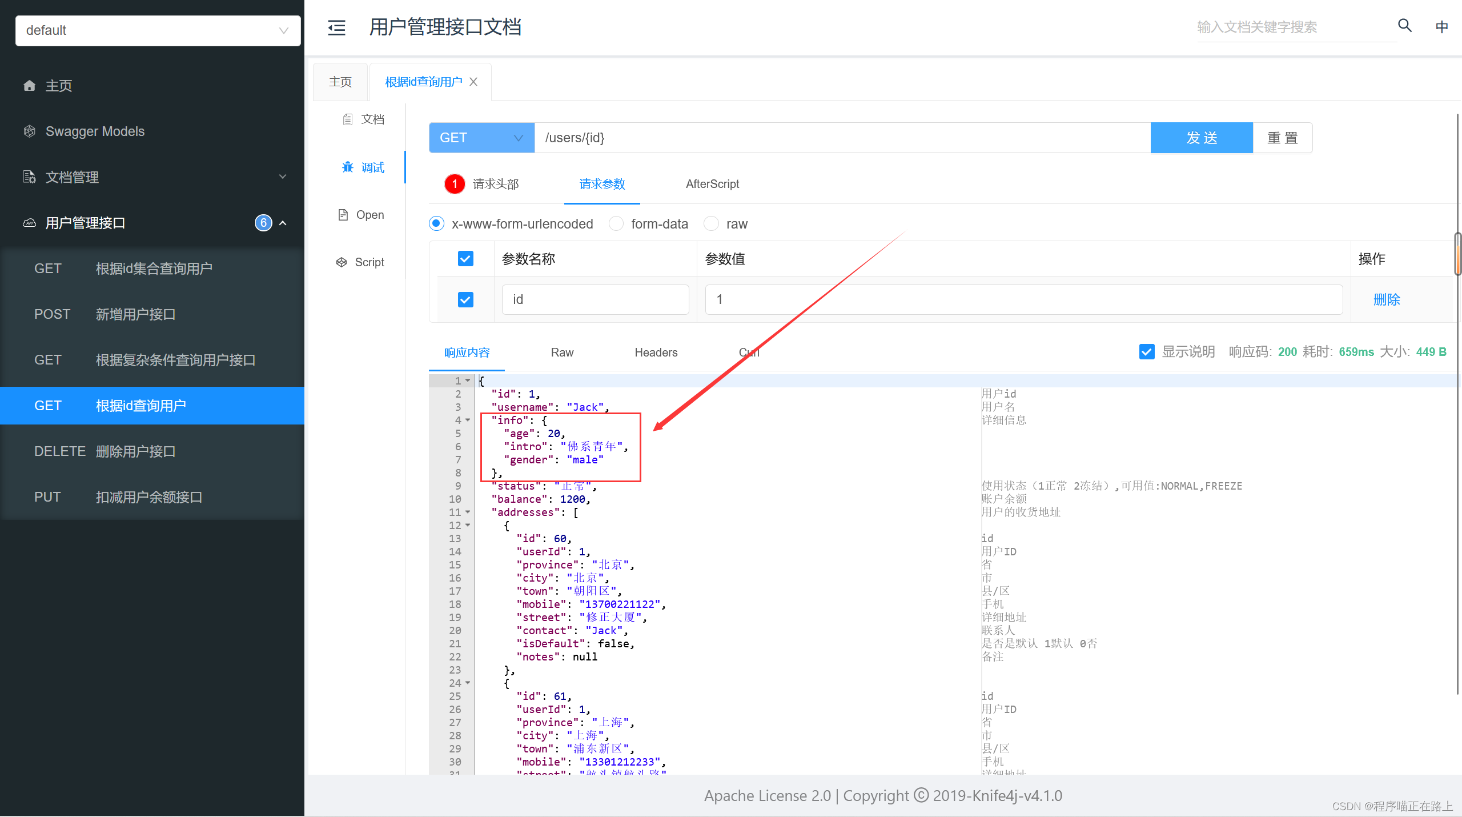Switch to the Raw response tab
The image size is (1462, 817).
pos(561,353)
